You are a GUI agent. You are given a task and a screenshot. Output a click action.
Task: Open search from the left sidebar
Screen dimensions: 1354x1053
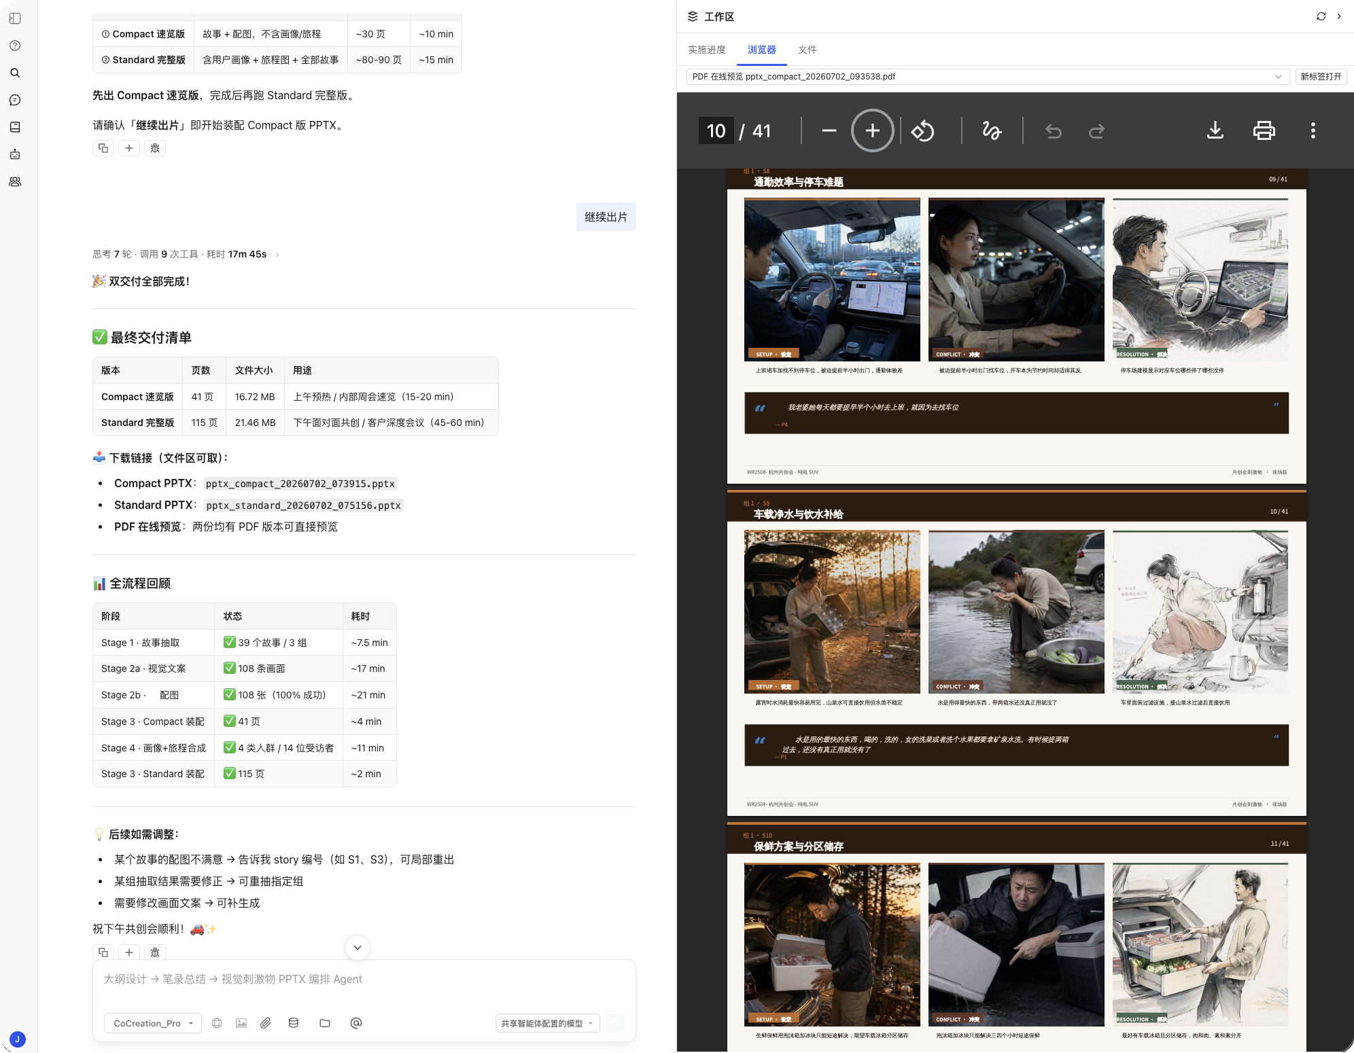pos(15,73)
